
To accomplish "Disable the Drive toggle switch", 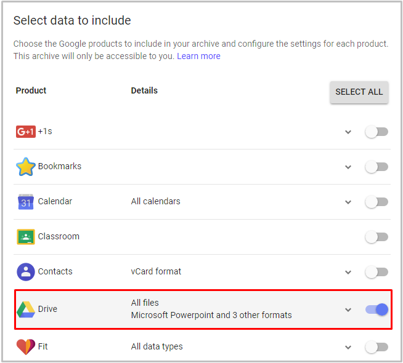I will tap(377, 309).
